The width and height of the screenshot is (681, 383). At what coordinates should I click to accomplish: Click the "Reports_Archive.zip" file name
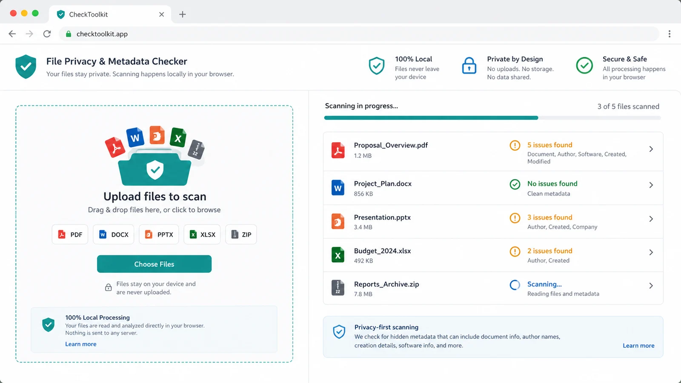coord(386,284)
